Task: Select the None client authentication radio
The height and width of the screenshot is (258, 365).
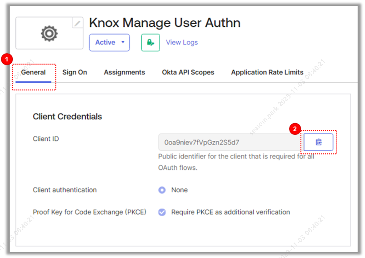Action: coord(162,190)
